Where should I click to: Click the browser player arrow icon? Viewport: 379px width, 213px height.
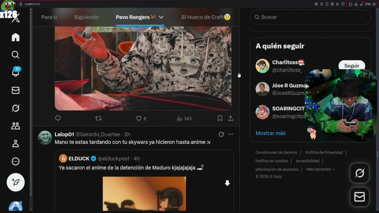(338, 4)
